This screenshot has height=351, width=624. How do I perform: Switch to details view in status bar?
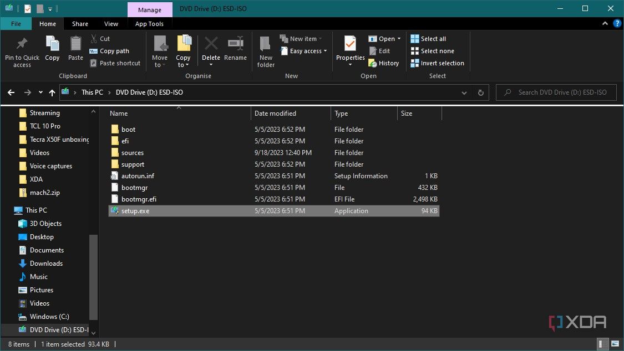[x=603, y=344]
